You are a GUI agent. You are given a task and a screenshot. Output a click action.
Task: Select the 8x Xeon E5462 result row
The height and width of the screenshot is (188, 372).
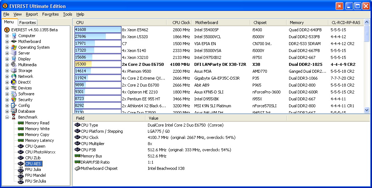(218, 30)
